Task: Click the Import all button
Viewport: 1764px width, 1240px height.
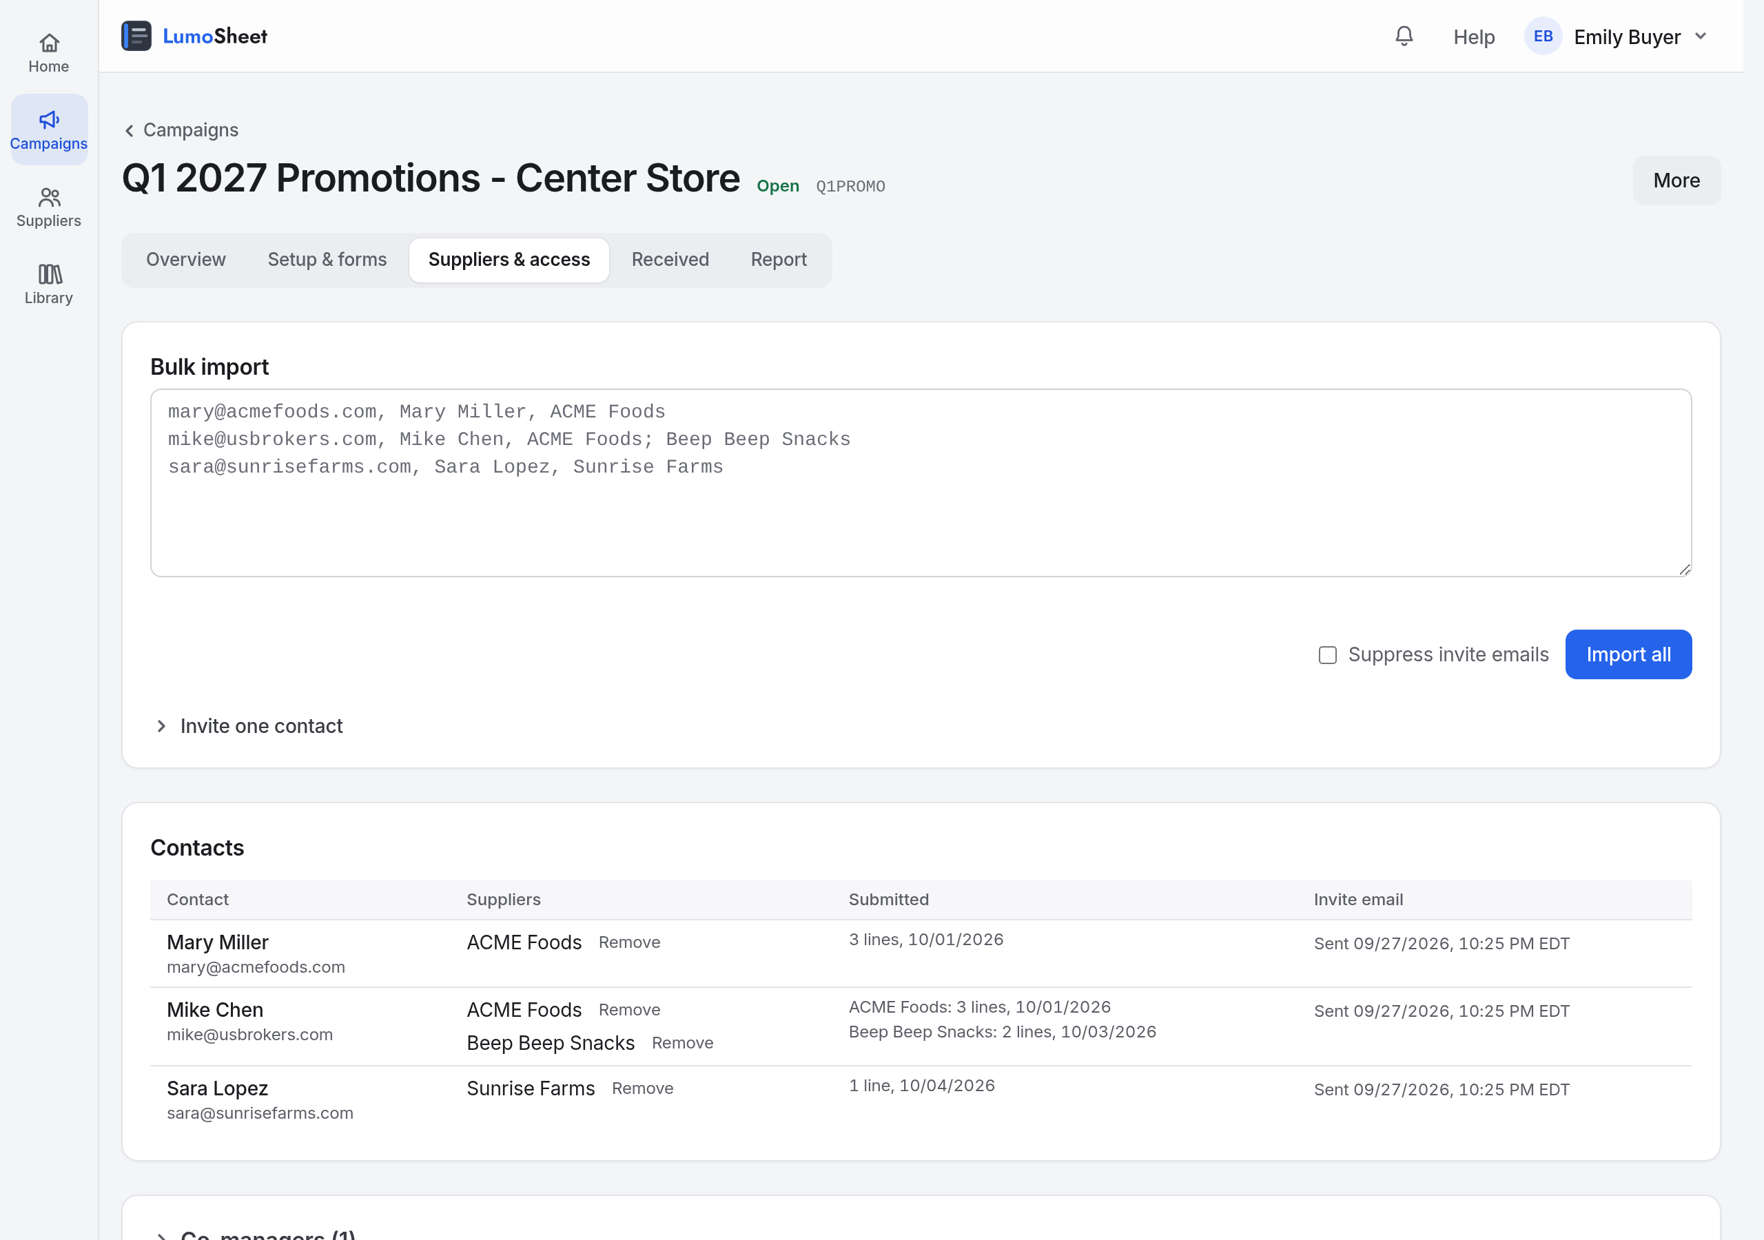Action: click(1628, 654)
